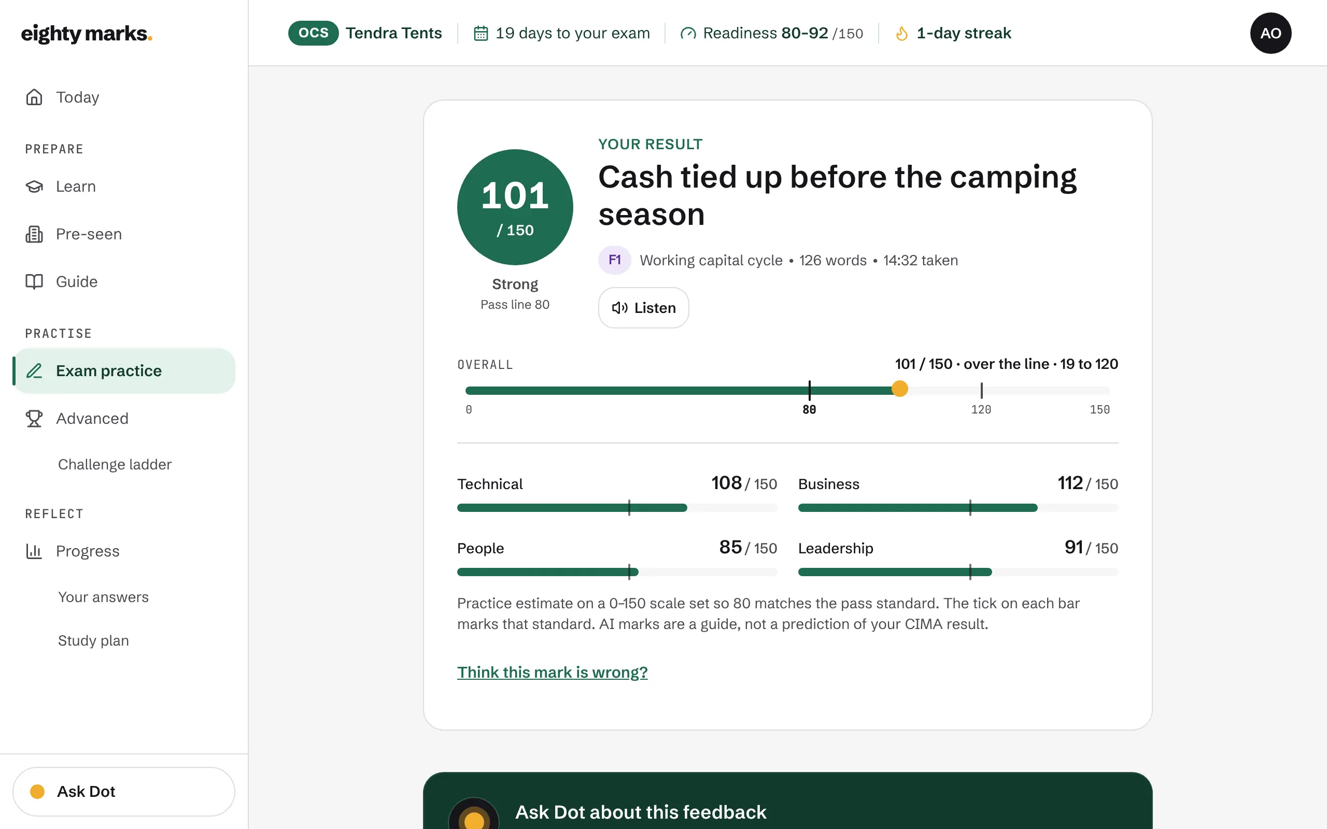This screenshot has width=1327, height=829.
Task: Click the Tendra Tents case name
Action: pyautogui.click(x=394, y=33)
